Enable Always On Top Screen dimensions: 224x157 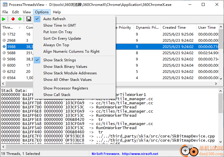pos(74,45)
